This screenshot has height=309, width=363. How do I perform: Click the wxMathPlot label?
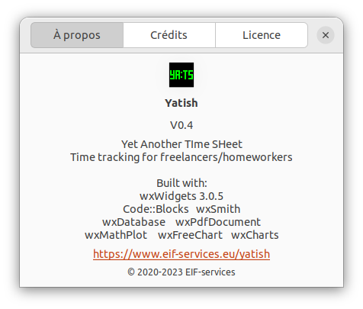coord(116,235)
